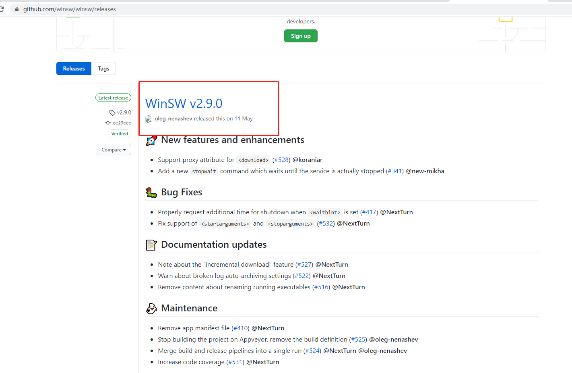Click the page reload icon

click(3, 9)
